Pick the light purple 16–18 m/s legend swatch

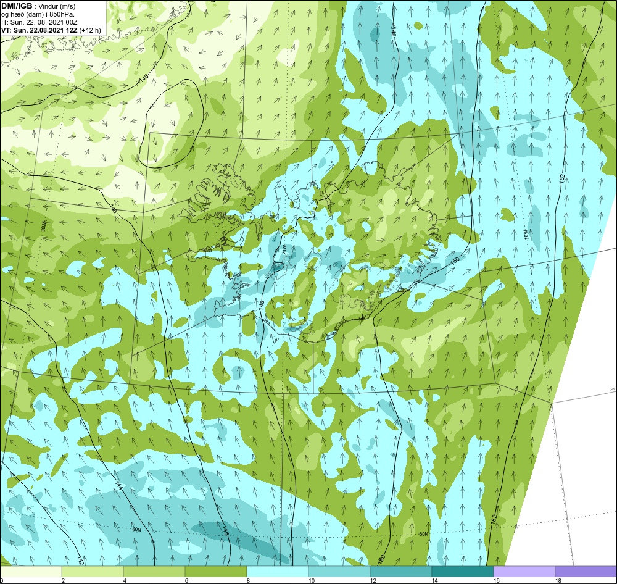coord(524,572)
